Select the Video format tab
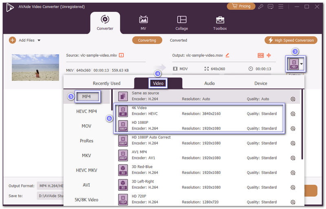326x209 pixels. click(x=158, y=84)
